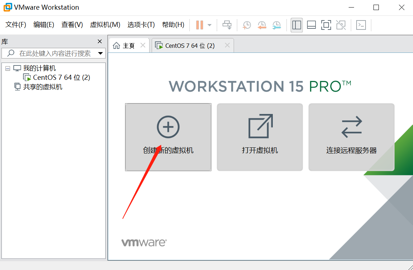Click the Unity mode toolbar icon

(x=341, y=25)
